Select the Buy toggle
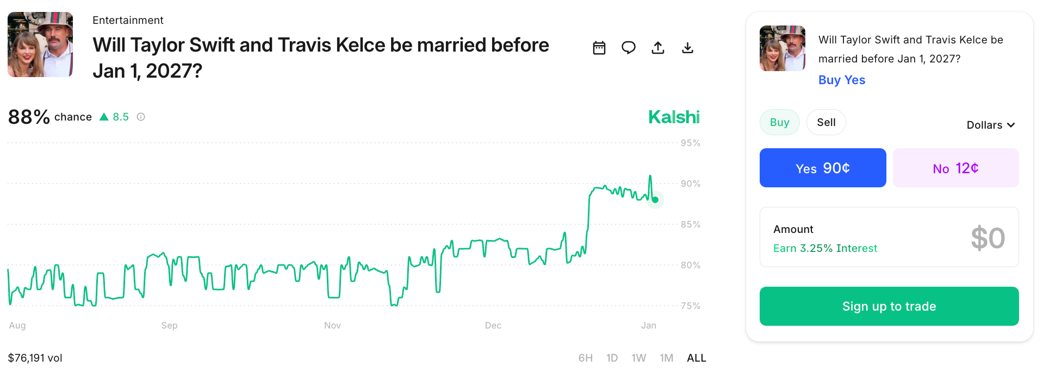 [x=779, y=122]
